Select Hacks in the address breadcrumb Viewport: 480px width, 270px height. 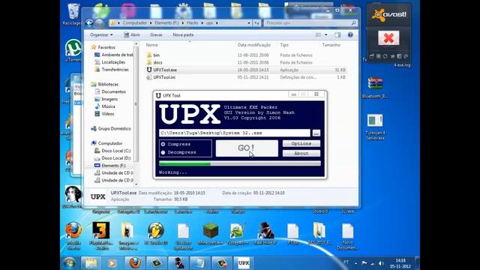tap(192, 23)
